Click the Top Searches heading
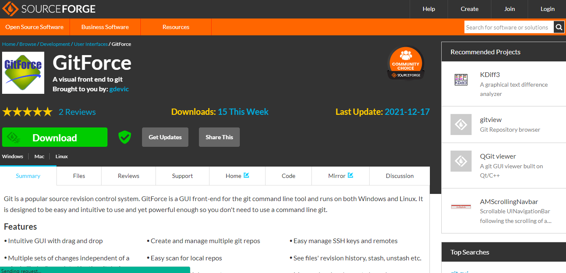 [470, 252]
